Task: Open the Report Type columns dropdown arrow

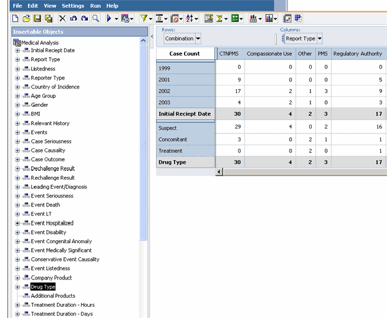Action: pyautogui.click(x=319, y=39)
